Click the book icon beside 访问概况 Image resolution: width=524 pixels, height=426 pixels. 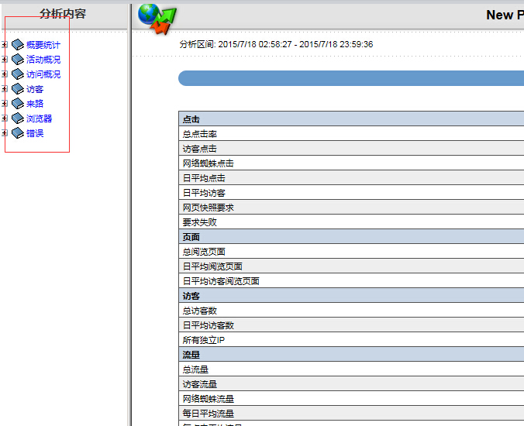(x=18, y=74)
